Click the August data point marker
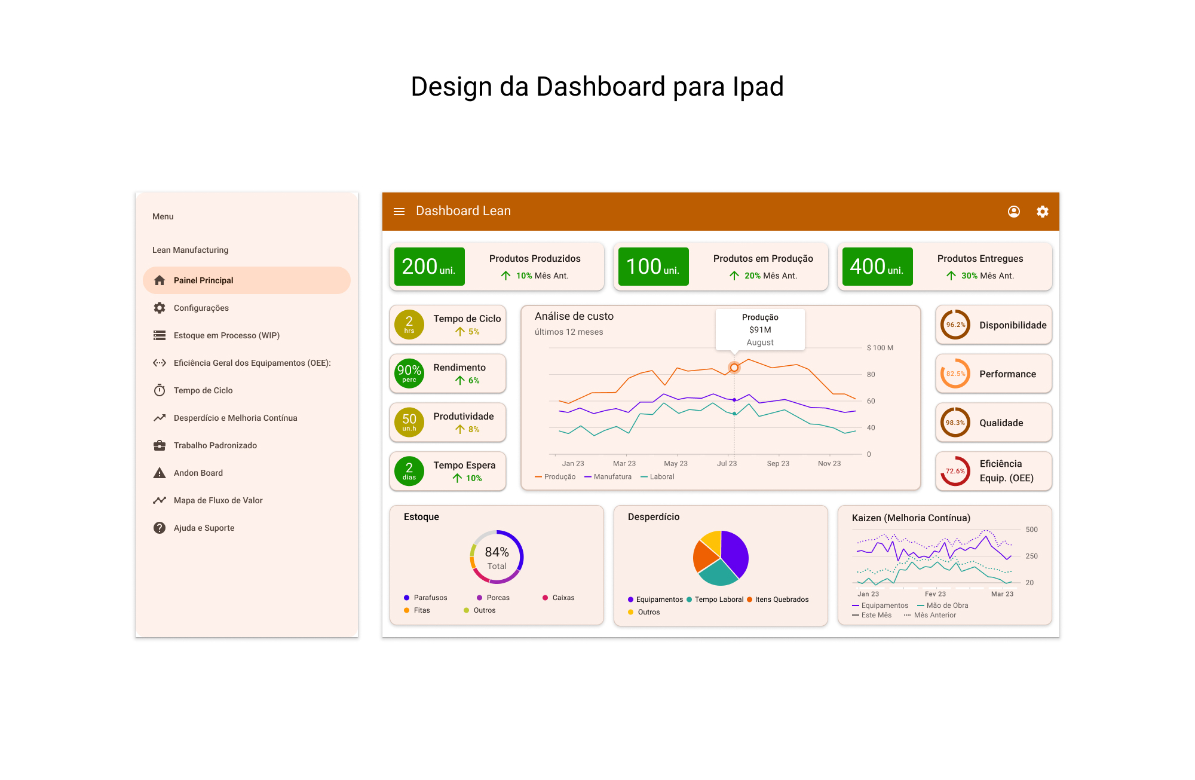This screenshot has height=780, width=1195. pyautogui.click(x=734, y=368)
